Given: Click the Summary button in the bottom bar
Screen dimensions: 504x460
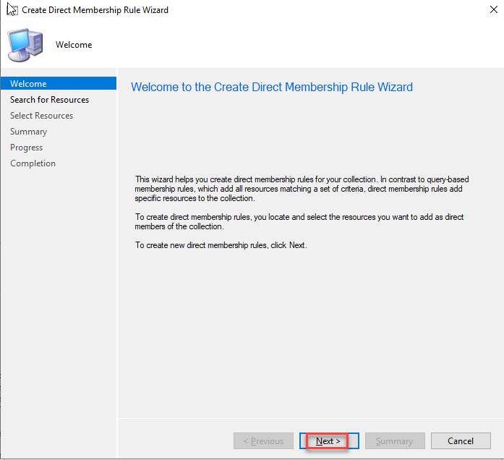Looking at the screenshot, I should pos(395,441).
